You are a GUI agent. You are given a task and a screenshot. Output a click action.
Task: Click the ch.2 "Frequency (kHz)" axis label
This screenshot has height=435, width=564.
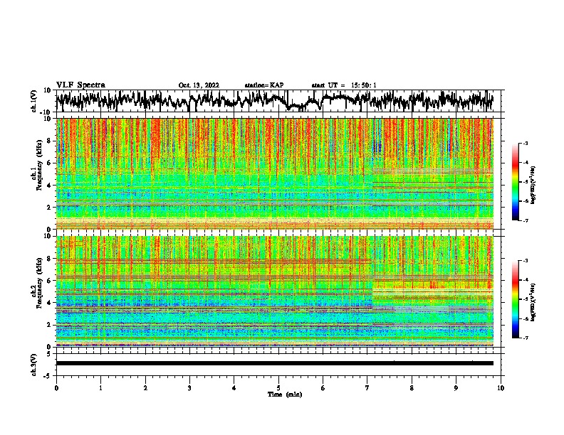[x=39, y=283]
